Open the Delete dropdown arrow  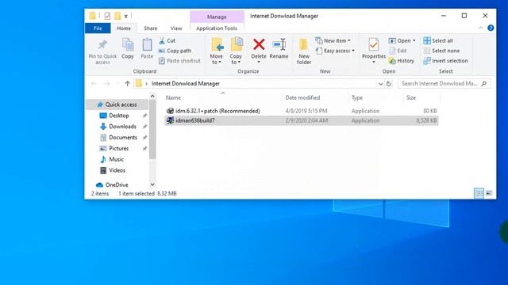(259, 62)
